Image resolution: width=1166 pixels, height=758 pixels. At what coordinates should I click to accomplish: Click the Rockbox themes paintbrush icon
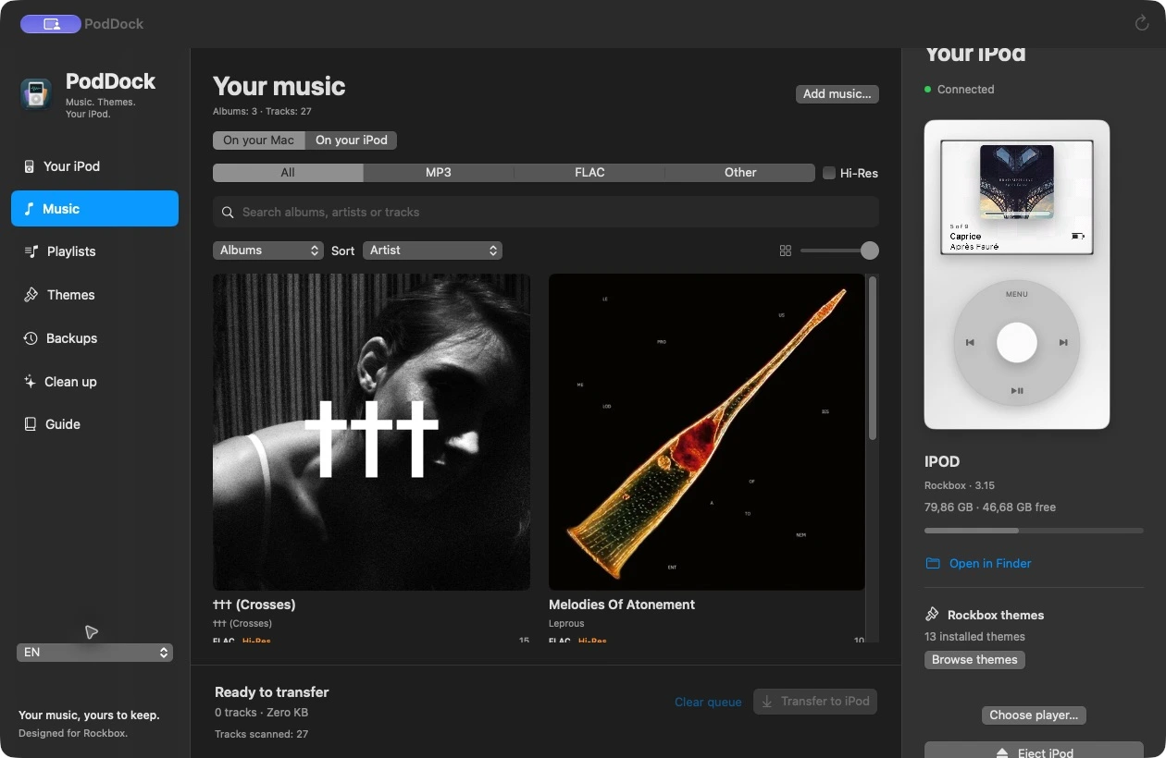point(933,615)
